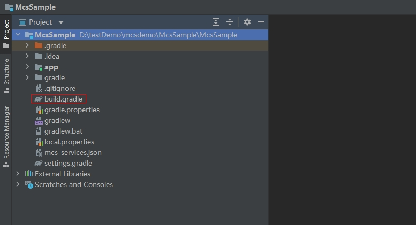Select the .gitignore file
The width and height of the screenshot is (416, 225).
click(59, 88)
